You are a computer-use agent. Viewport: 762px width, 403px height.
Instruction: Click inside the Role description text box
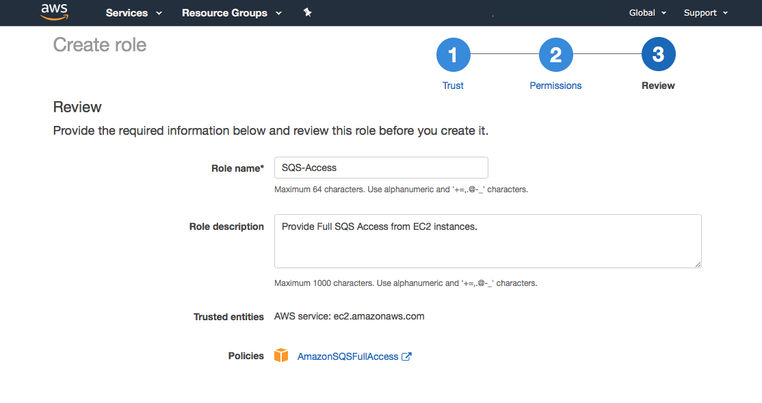coord(487,241)
